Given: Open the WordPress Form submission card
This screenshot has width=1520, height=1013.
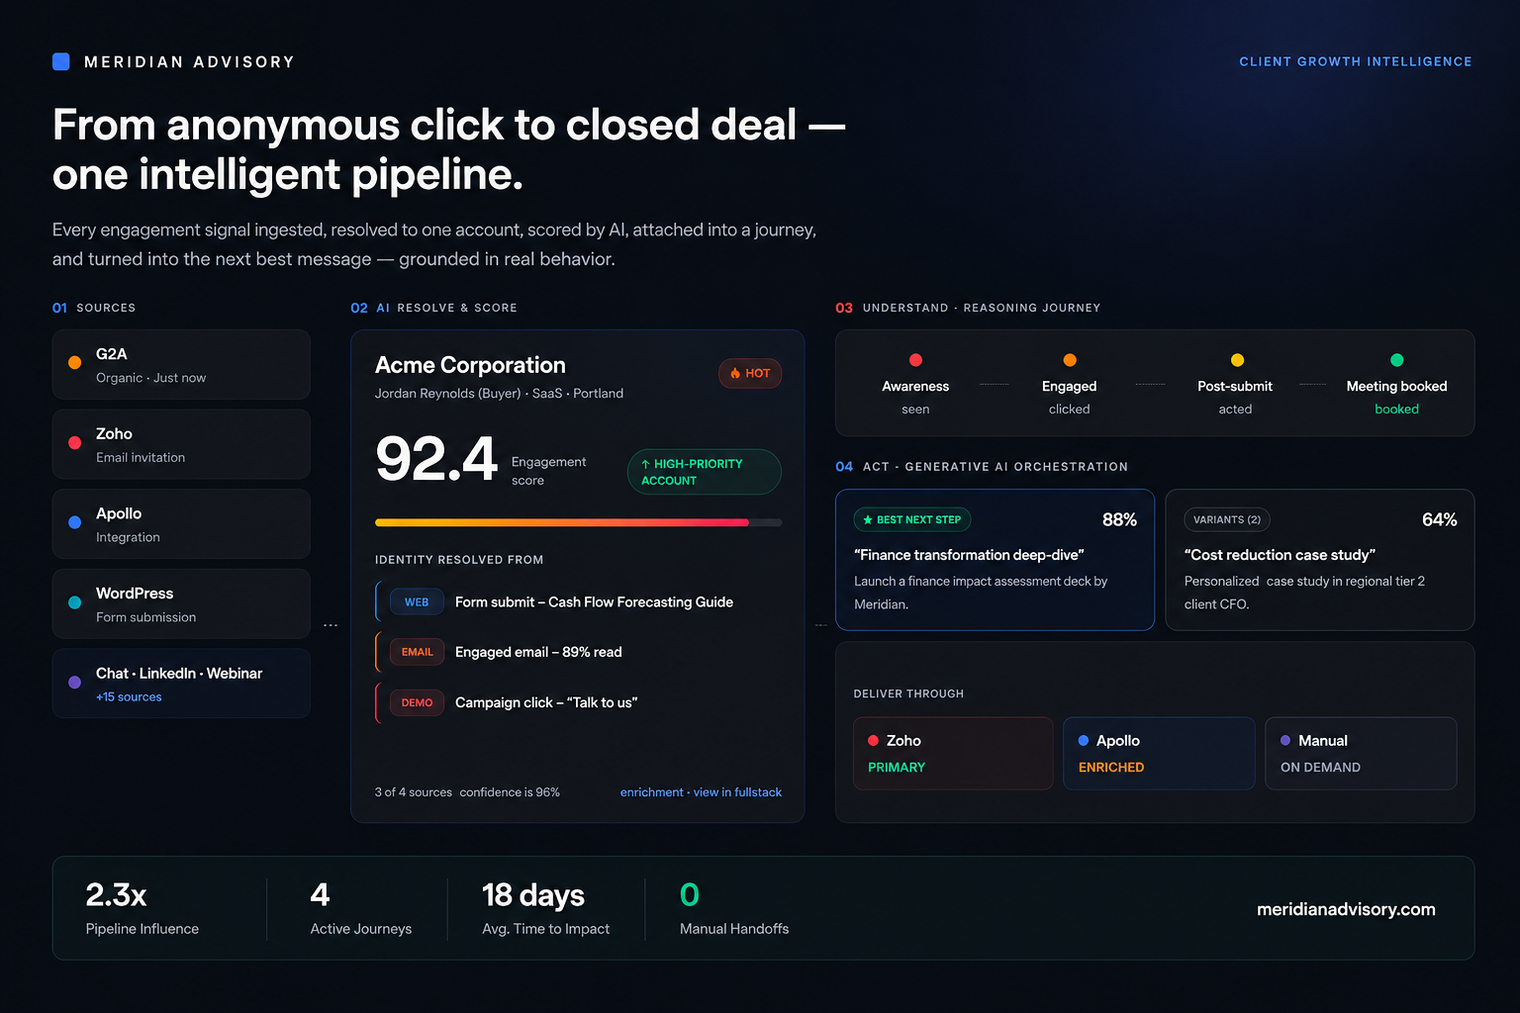Looking at the screenshot, I should [181, 603].
